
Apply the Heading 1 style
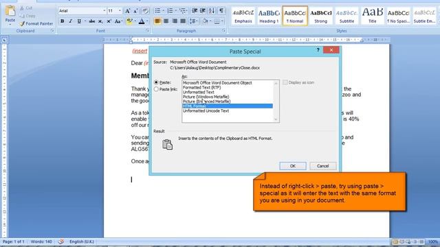pyautogui.click(x=269, y=16)
